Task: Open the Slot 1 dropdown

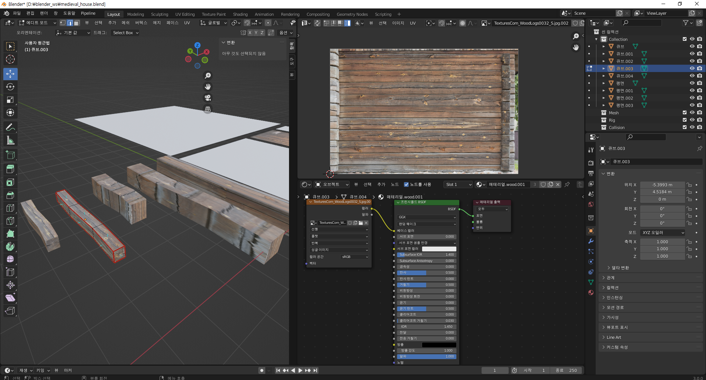Action: point(458,184)
